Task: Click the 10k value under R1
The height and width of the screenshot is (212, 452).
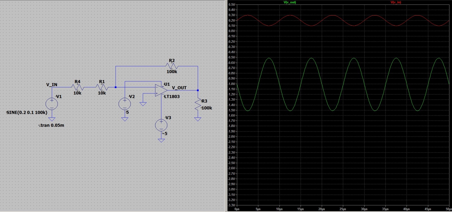Action: (102, 93)
